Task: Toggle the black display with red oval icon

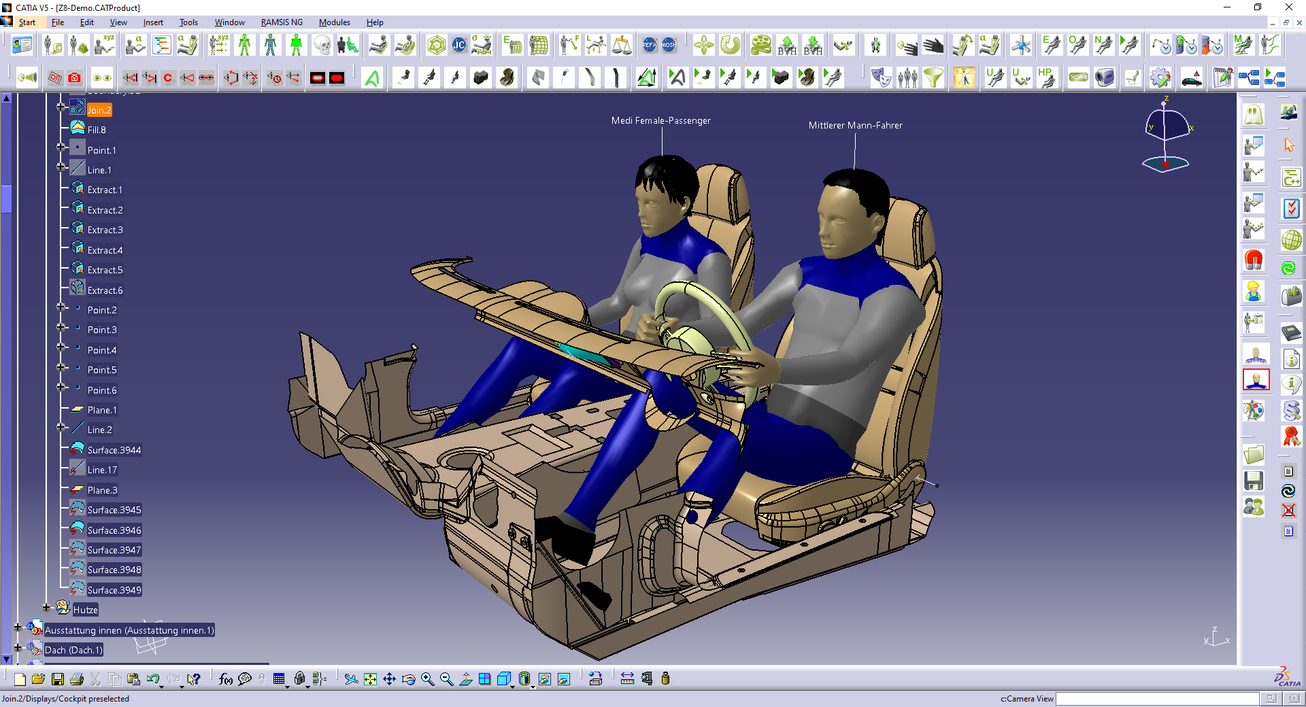Action: point(318,77)
